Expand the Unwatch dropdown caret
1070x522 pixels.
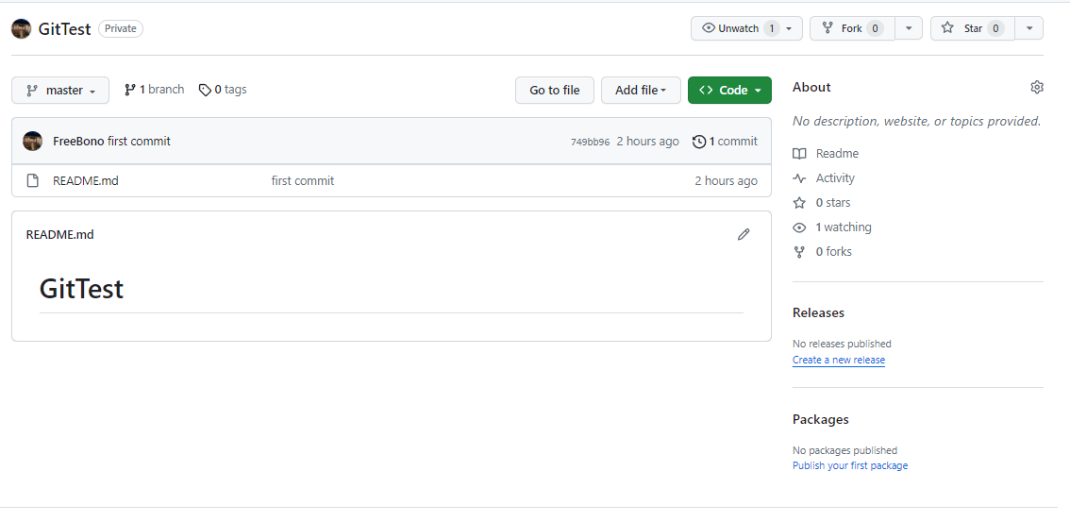coord(790,28)
